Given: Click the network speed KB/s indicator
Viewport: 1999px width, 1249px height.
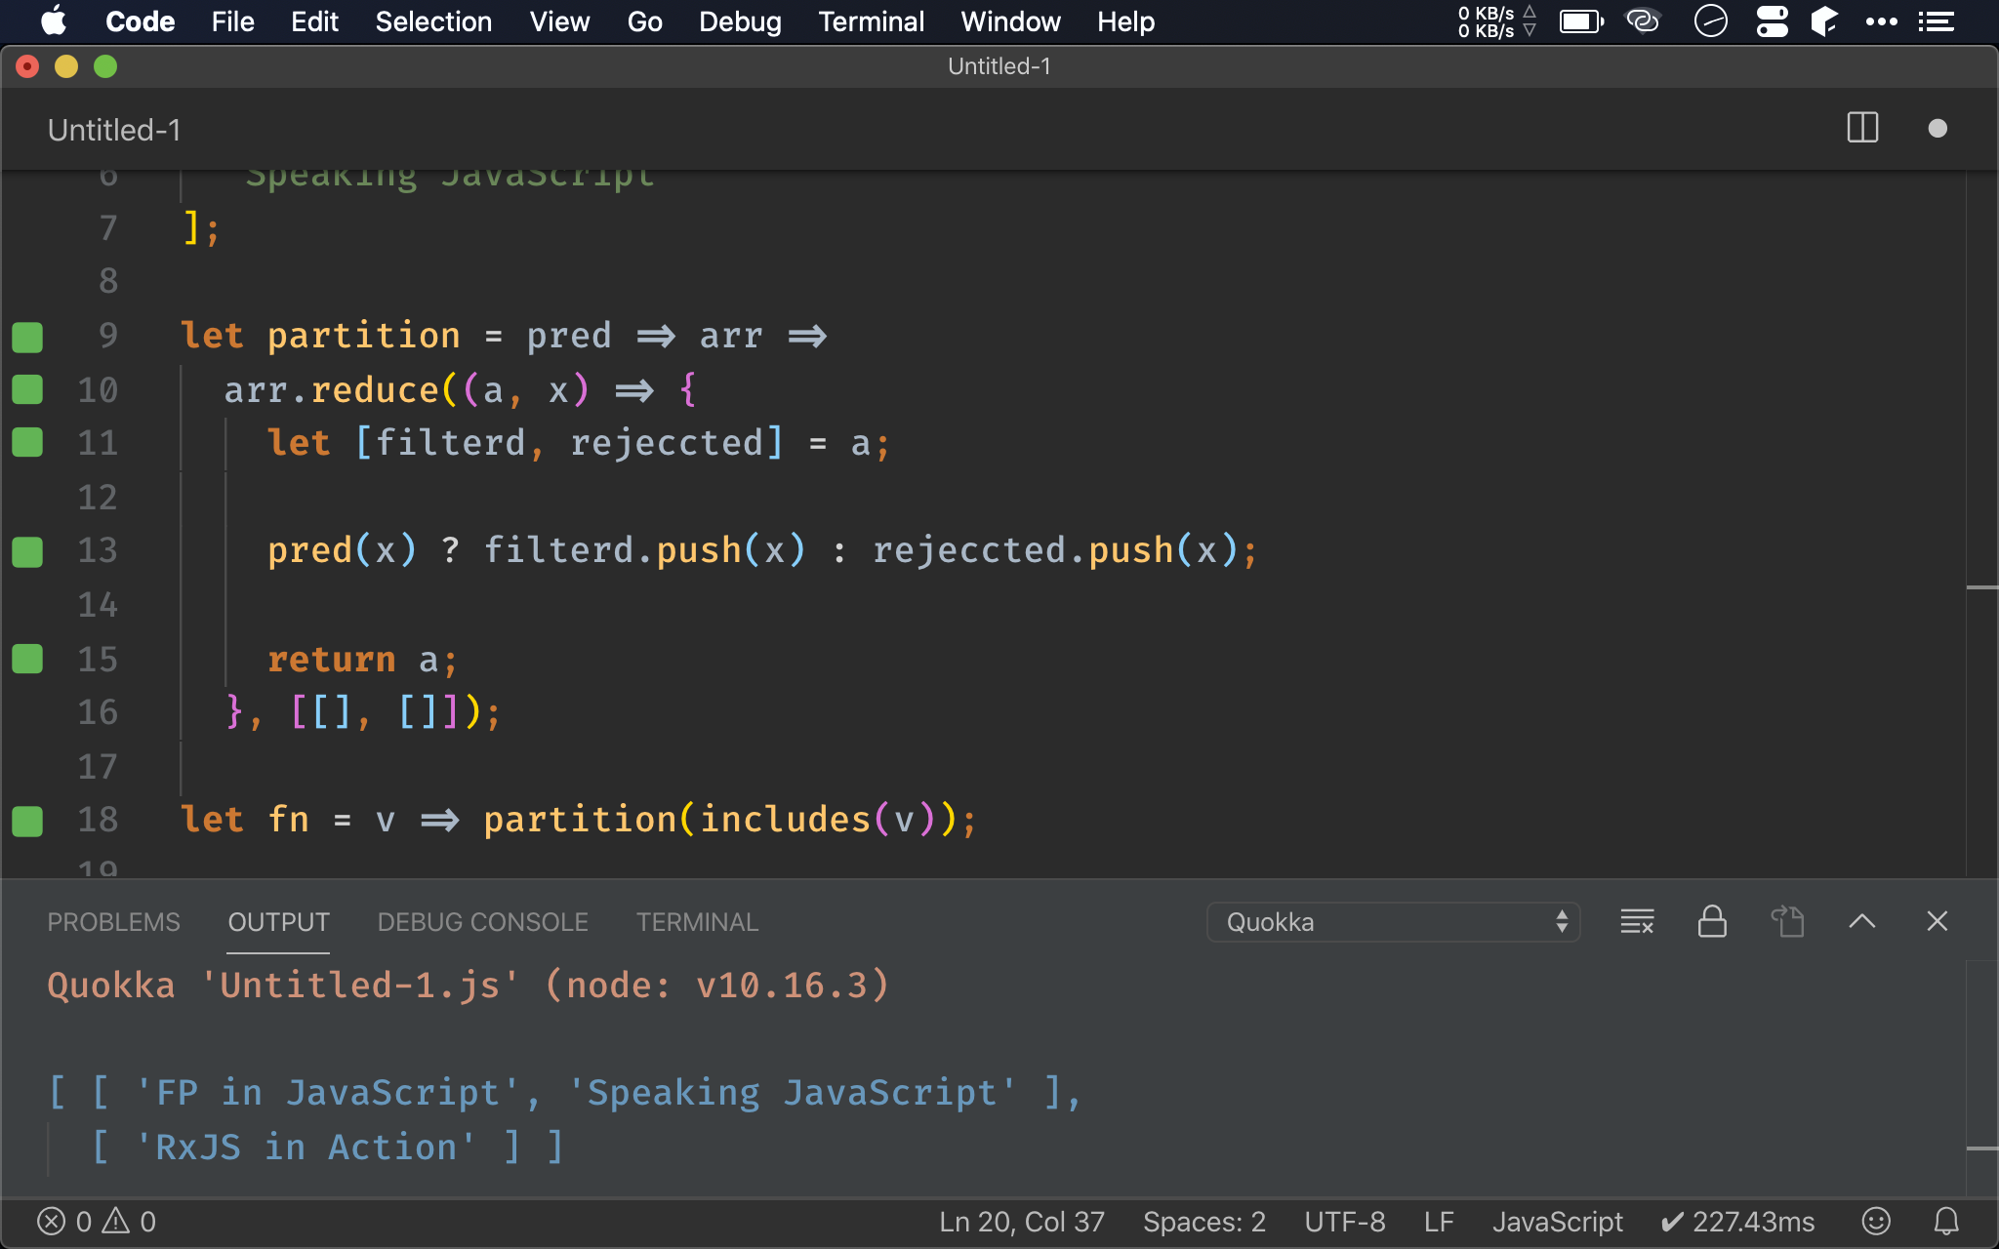Looking at the screenshot, I should (1496, 21).
